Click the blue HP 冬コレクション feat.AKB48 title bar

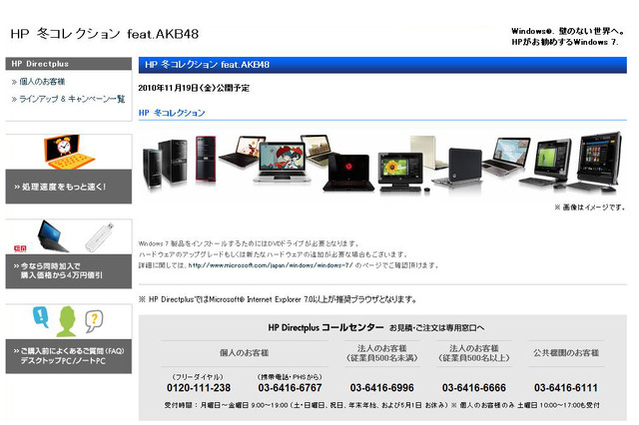tap(382, 65)
